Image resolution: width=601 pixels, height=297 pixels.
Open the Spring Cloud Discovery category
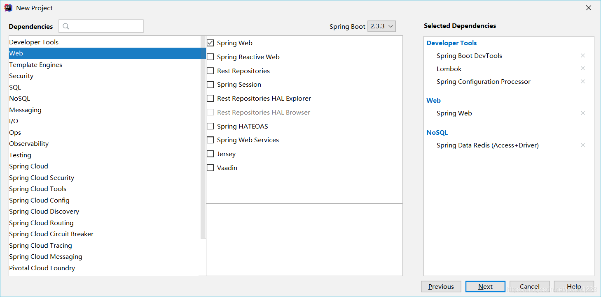44,212
